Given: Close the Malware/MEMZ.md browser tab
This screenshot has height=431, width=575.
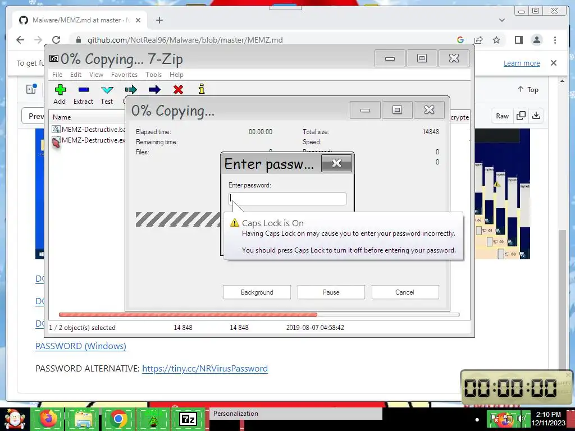Looking at the screenshot, I should 138,20.
